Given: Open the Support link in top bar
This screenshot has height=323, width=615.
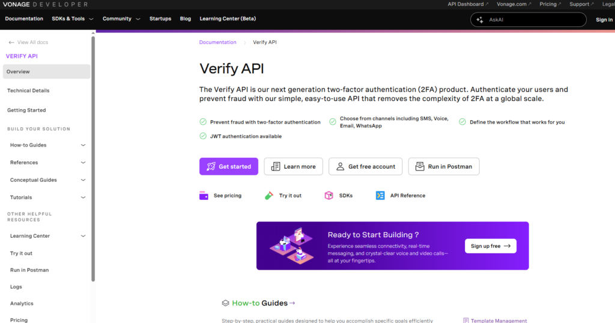Looking at the screenshot, I should click(x=581, y=4).
